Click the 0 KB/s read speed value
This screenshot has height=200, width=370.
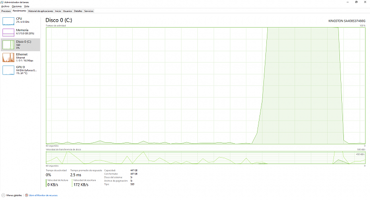click(53, 185)
